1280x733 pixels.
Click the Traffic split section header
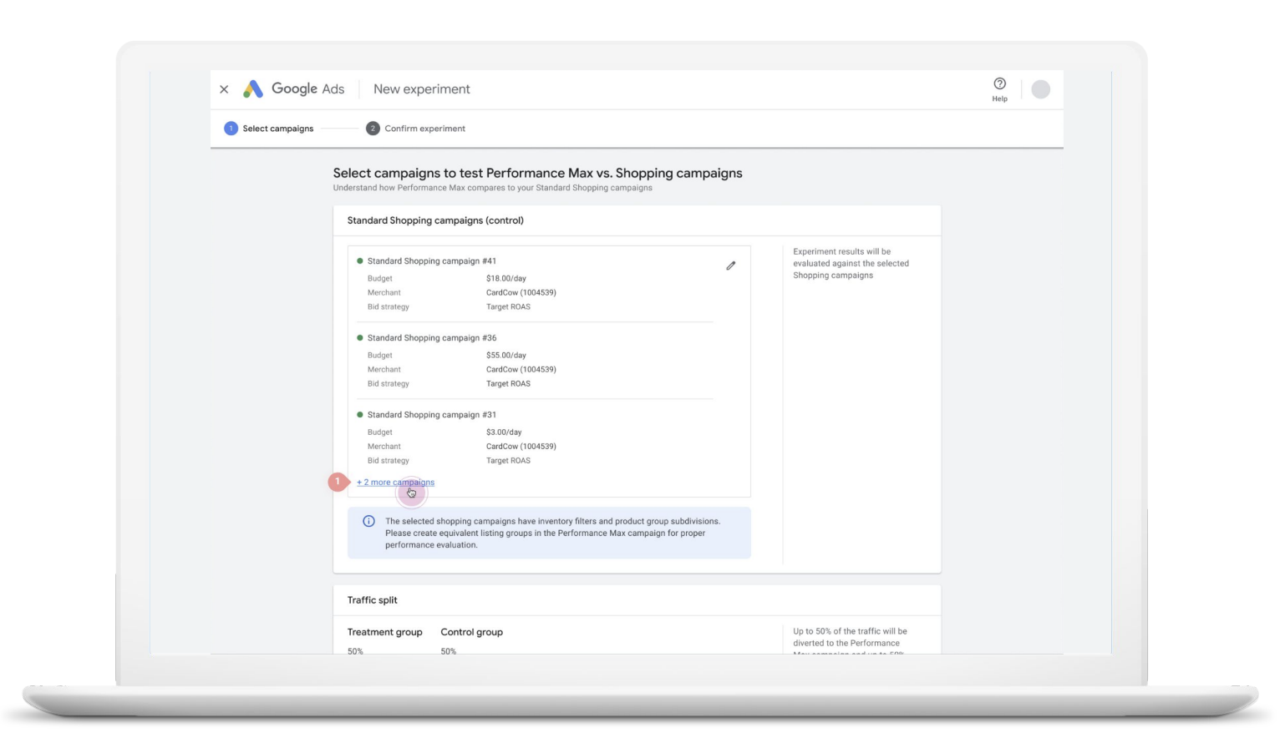[373, 600]
